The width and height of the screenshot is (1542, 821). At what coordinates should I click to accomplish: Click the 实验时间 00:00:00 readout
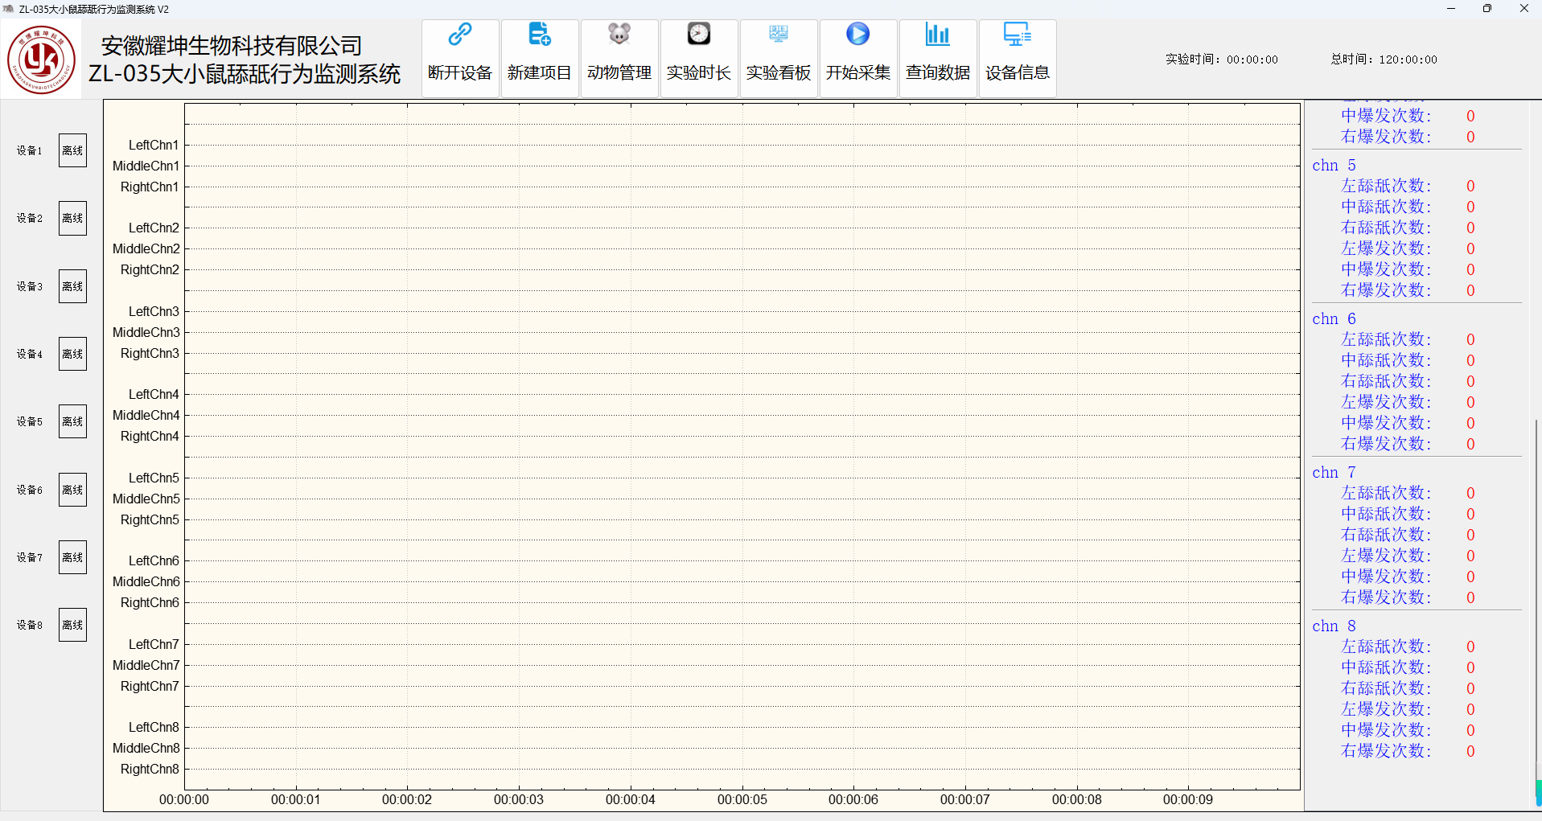coord(1221,60)
